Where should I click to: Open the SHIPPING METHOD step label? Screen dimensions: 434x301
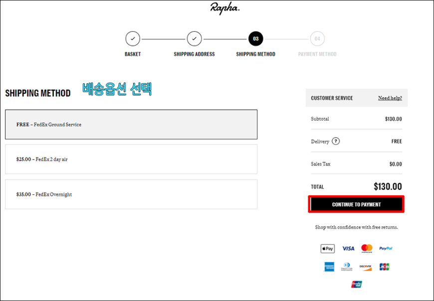[256, 54]
